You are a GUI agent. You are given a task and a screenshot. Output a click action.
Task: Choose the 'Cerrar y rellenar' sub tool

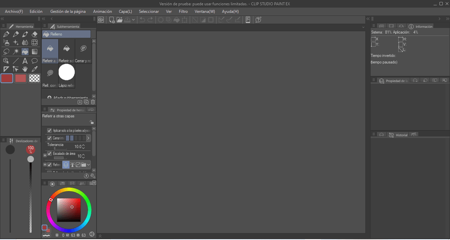point(83,51)
